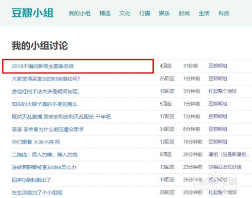Viewport: 252px width, 198px height.
Task: Select the 科技 category tab
Action: click(x=224, y=13)
